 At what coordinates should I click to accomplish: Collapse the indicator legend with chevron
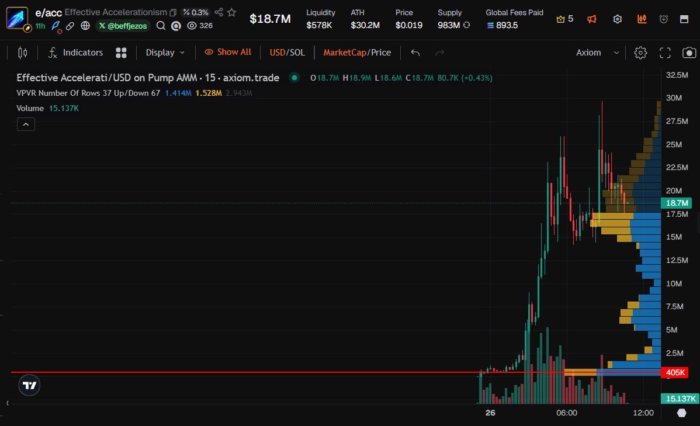click(x=26, y=124)
